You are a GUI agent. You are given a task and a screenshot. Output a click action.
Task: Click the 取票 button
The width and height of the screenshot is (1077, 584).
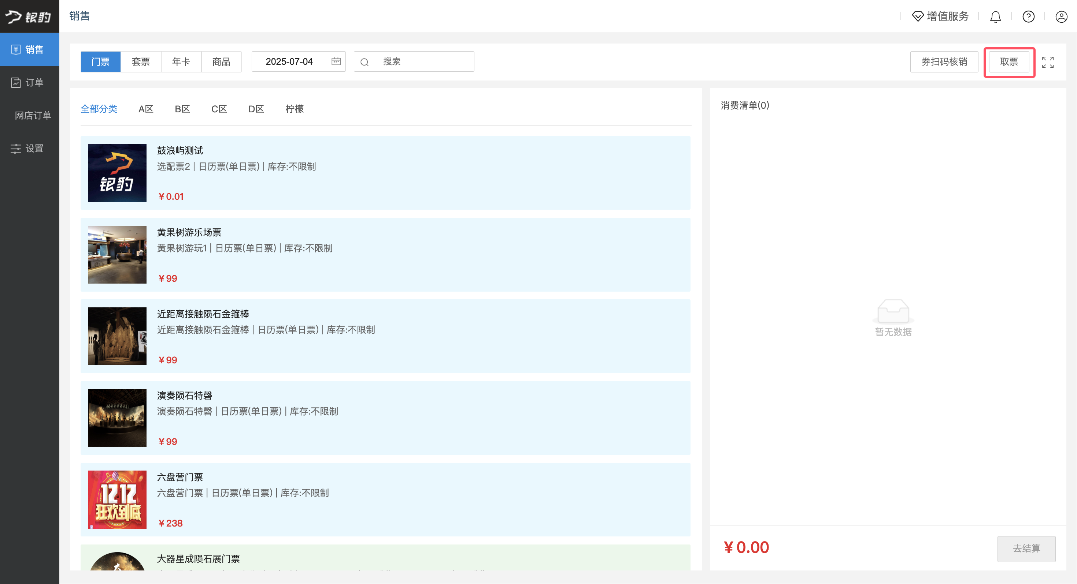click(x=1009, y=62)
